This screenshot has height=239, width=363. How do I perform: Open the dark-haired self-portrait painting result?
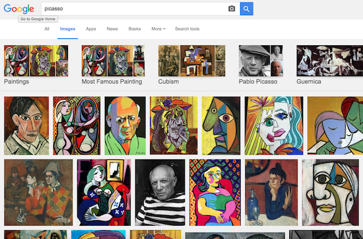tap(26, 126)
